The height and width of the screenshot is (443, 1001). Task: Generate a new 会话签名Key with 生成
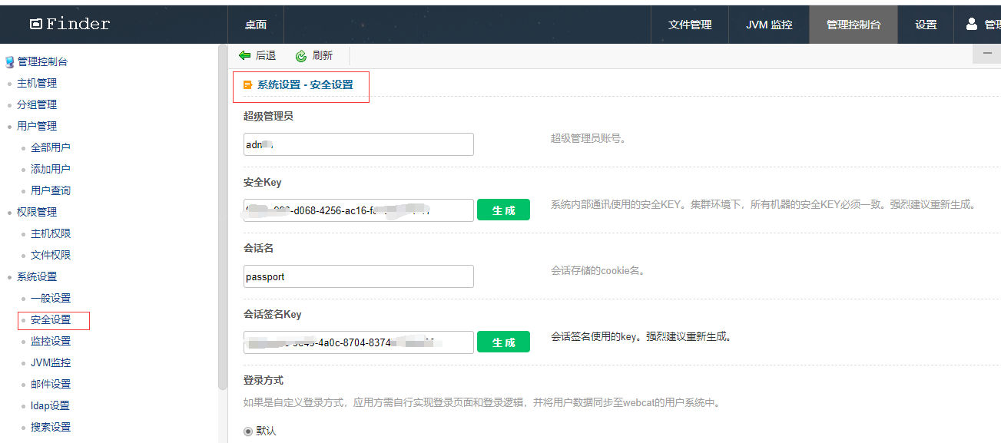pyautogui.click(x=503, y=342)
